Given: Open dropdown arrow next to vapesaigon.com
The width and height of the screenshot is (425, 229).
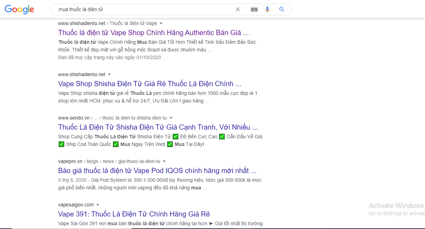Looking at the screenshot, I should (x=98, y=205).
